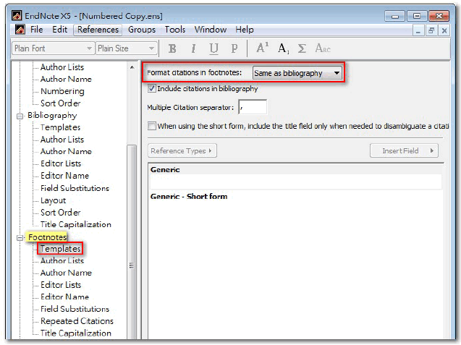The width and height of the screenshot is (461, 345).
Task: Apply Subscript formatting icon
Action: click(284, 48)
